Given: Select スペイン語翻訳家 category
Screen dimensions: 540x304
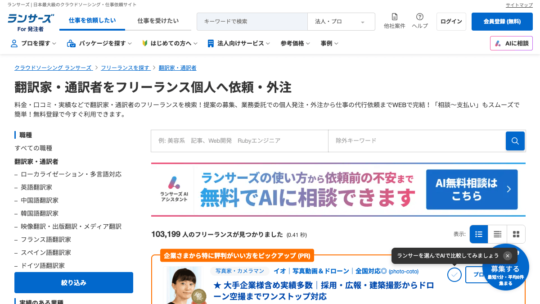Looking at the screenshot, I should (46, 253).
